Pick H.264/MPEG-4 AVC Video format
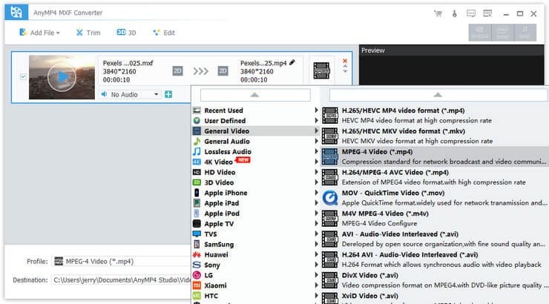 tap(435, 177)
